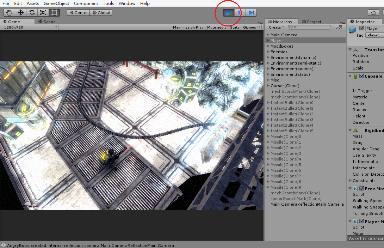Click the AngryBots status bar message

click(x=91, y=246)
